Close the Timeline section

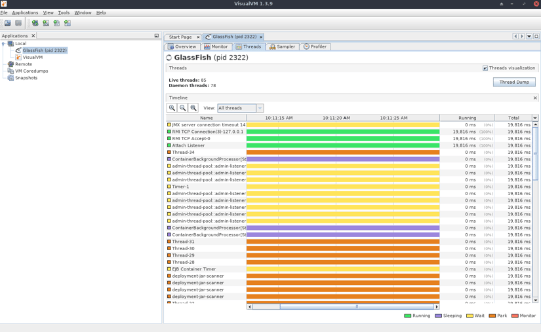pyautogui.click(x=535, y=98)
